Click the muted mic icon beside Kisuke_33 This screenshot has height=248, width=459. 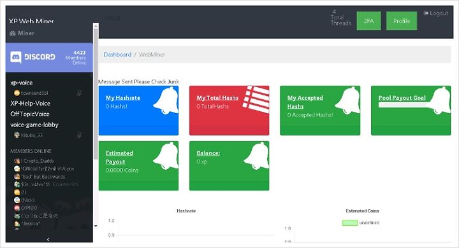tap(79, 135)
